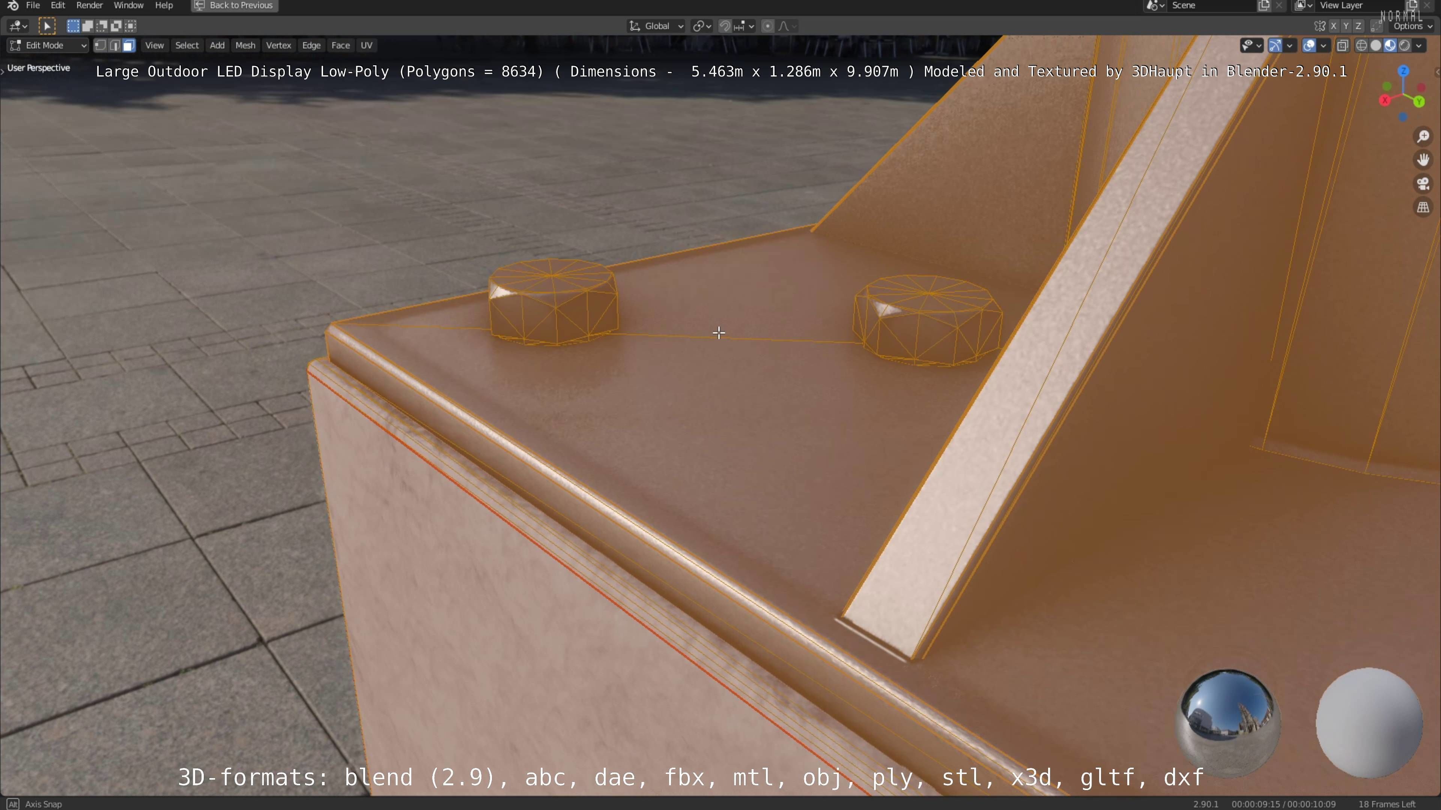
Task: Choose Invert existing selection mode
Action: click(116, 26)
